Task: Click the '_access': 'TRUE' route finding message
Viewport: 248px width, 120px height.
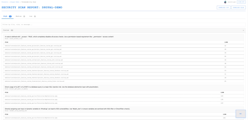Action: click(x=59, y=37)
